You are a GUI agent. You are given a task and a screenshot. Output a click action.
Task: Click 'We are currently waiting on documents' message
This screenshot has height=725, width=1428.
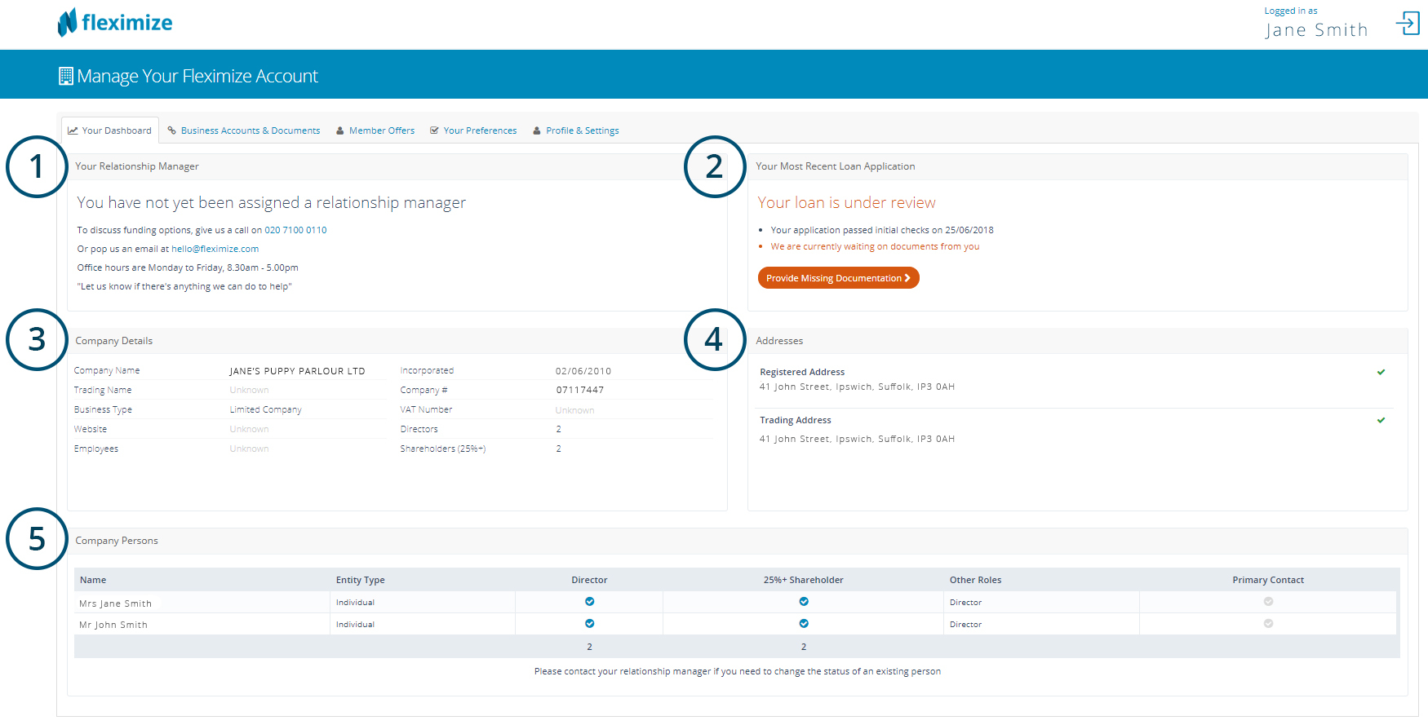(x=875, y=246)
